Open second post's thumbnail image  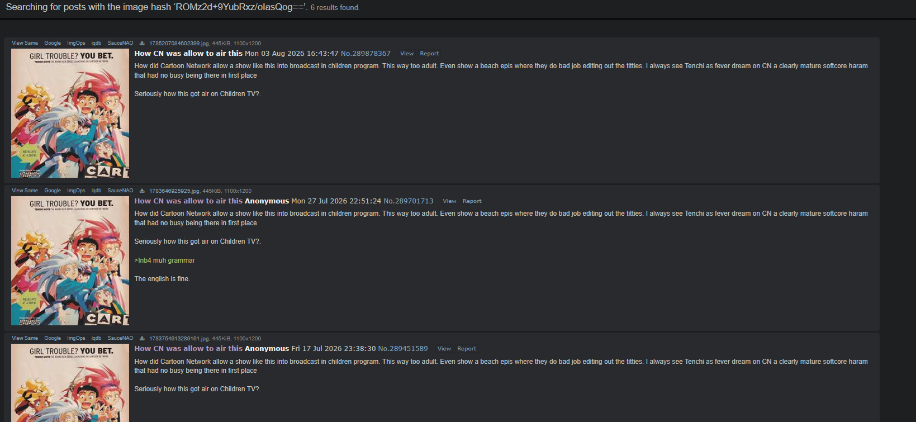pos(70,260)
